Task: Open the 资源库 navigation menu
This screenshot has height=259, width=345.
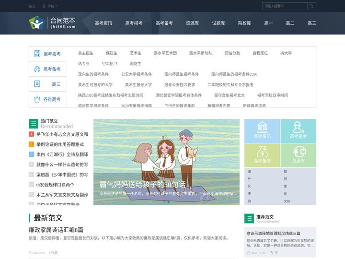Action: 192,23
